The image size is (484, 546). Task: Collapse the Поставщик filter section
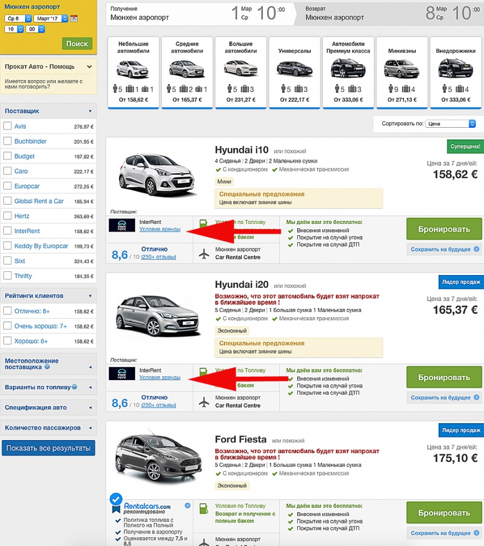tap(49, 111)
